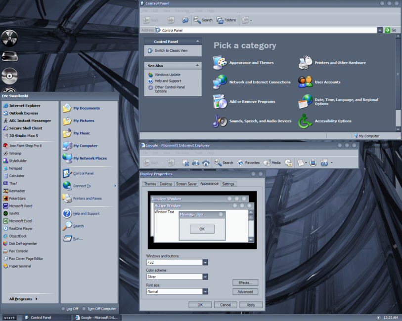Viewport: 402px width, 321px height.
Task: Click the Control Panel address field
Action: click(x=266, y=30)
